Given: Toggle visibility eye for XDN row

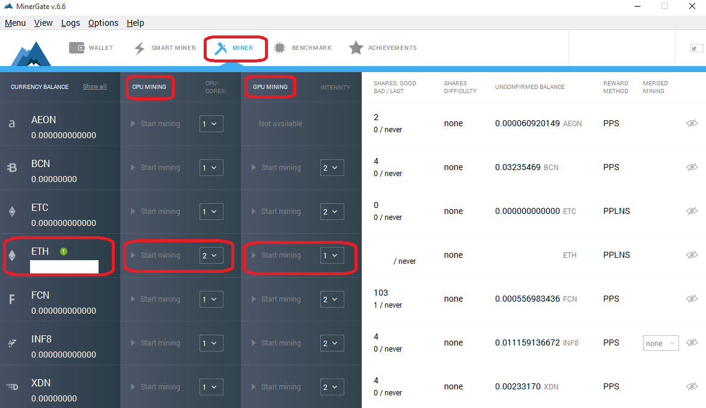Looking at the screenshot, I should click(x=692, y=386).
